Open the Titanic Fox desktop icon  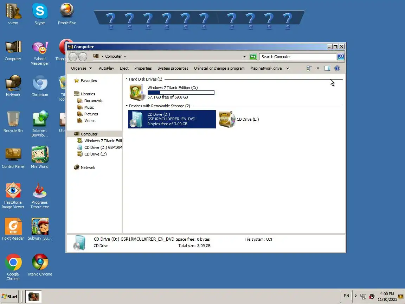coord(67,14)
